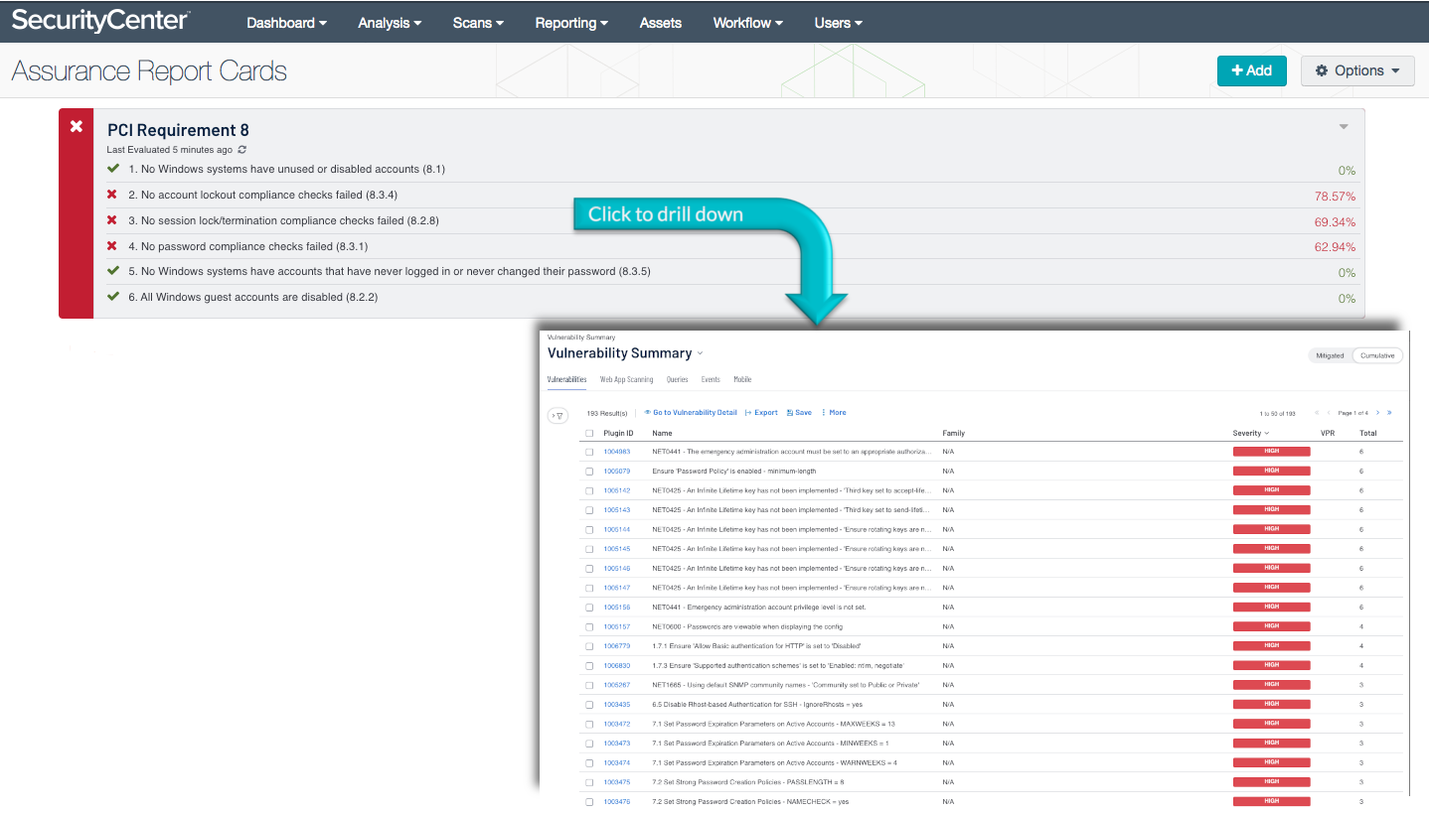Go to previous page of results
The width and height of the screenshot is (1431, 814).
click(x=1329, y=413)
